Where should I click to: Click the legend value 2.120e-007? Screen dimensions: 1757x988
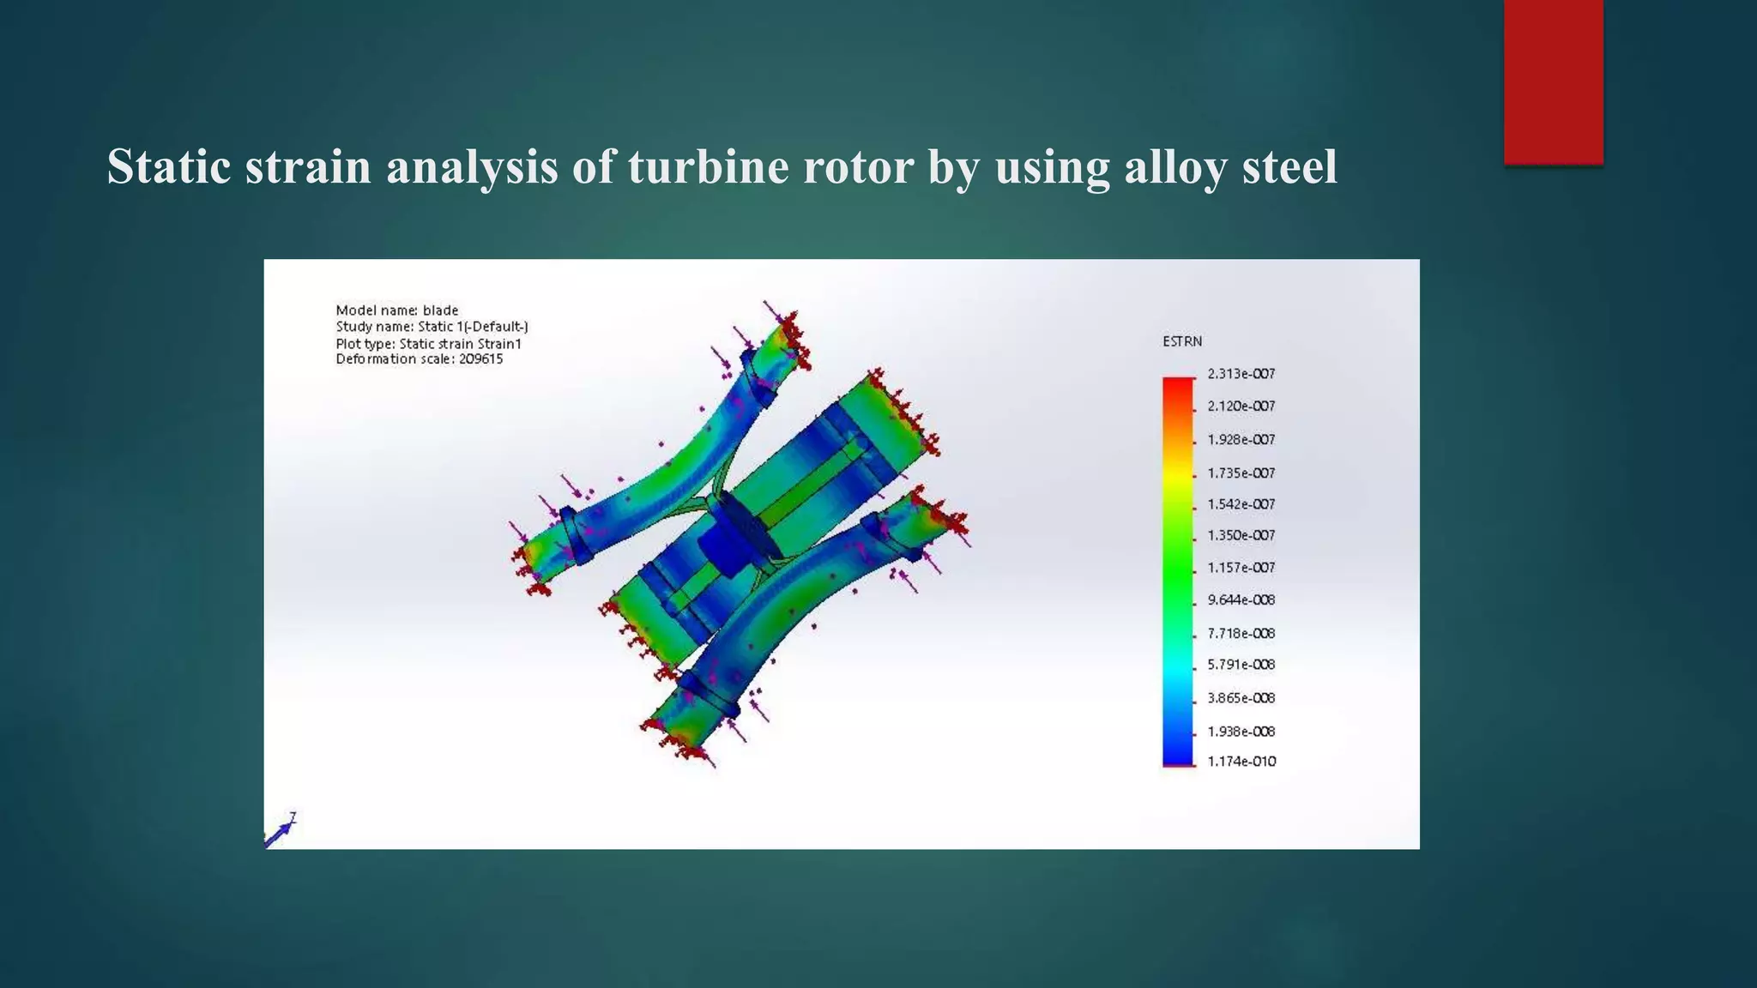tap(1241, 407)
